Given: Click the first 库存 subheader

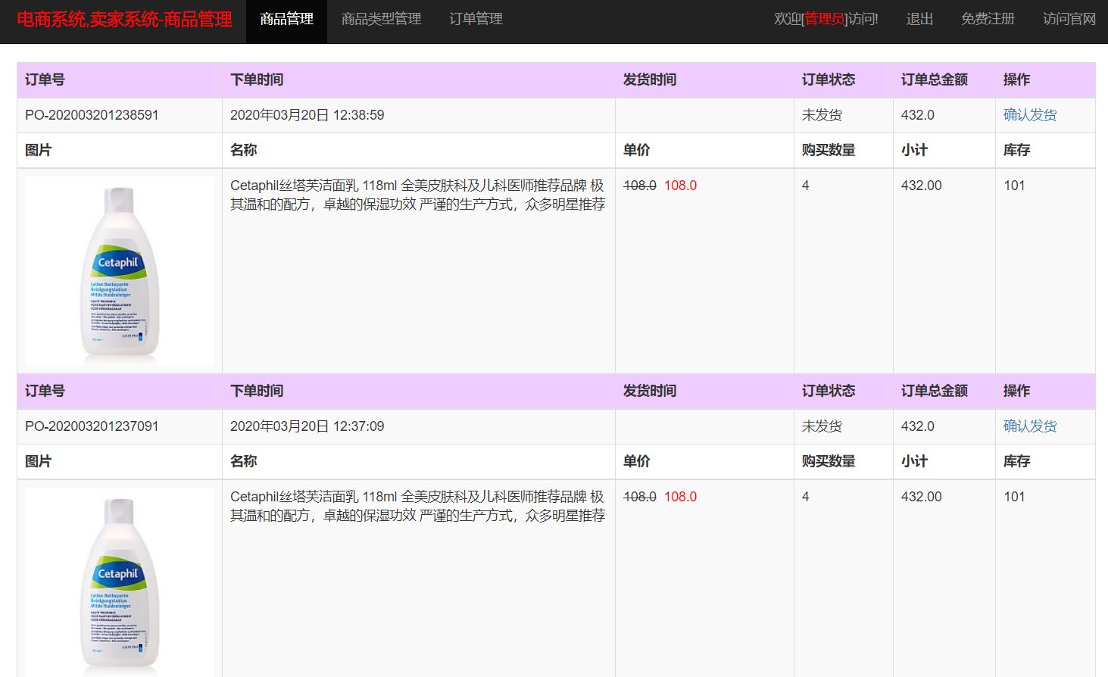Looking at the screenshot, I should (x=1016, y=150).
